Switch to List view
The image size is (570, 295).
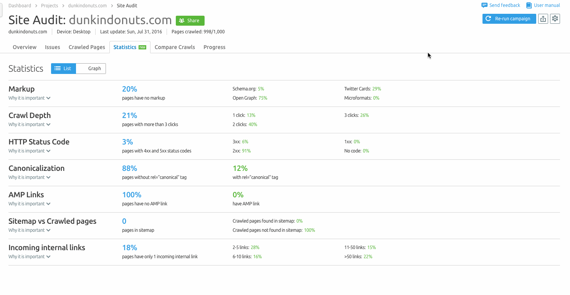[63, 69]
